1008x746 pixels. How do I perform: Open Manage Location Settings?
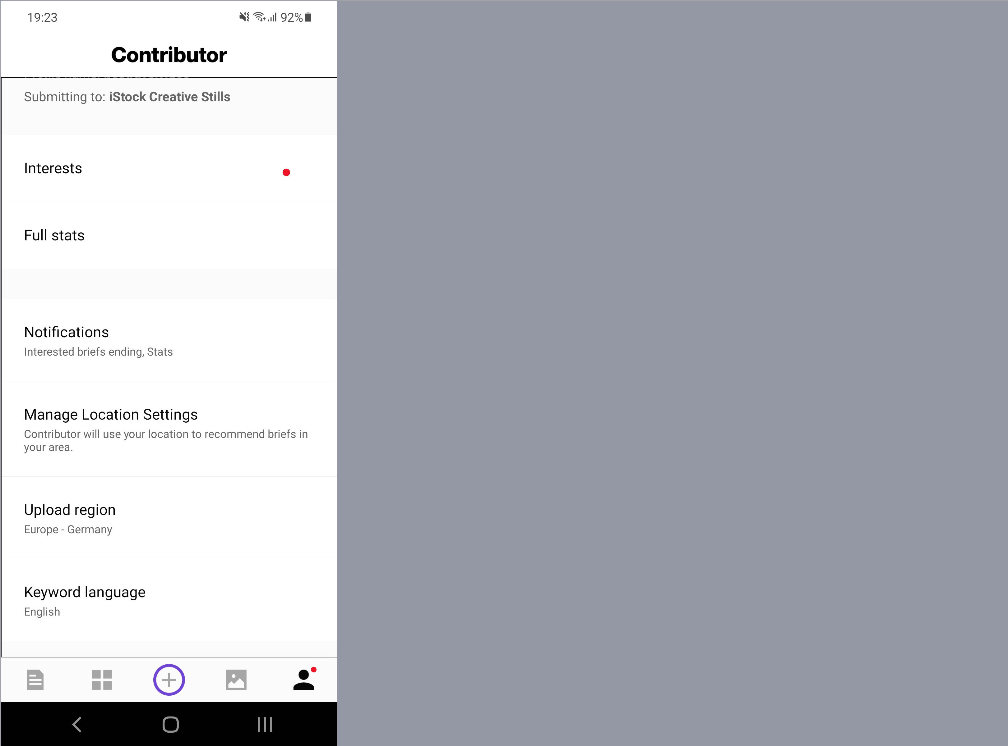click(169, 429)
